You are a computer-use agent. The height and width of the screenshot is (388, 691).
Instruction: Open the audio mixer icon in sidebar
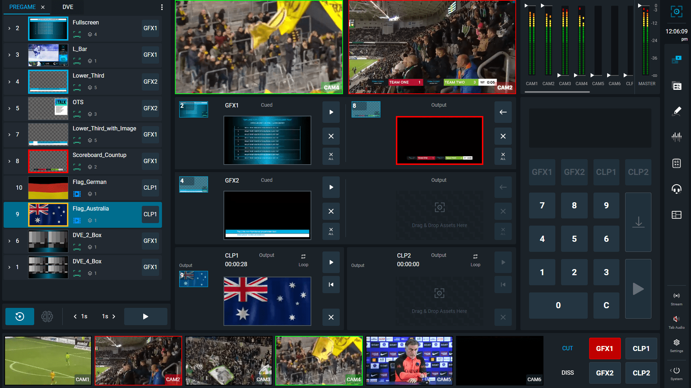tap(676, 137)
